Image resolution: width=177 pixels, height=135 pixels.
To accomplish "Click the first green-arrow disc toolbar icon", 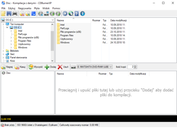I will [x=52, y=13].
